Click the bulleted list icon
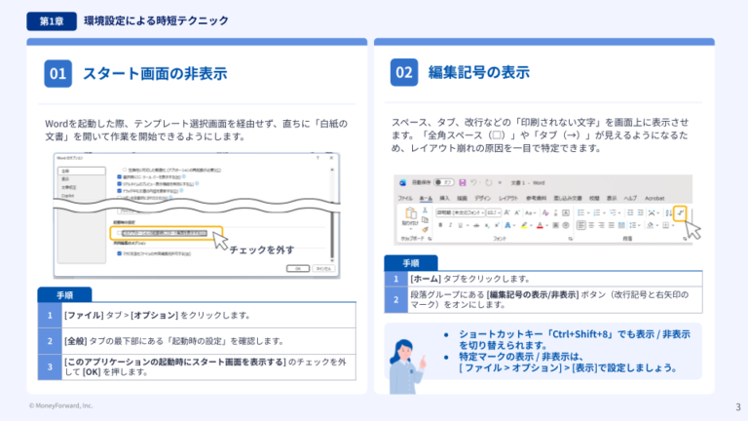 click(x=580, y=212)
